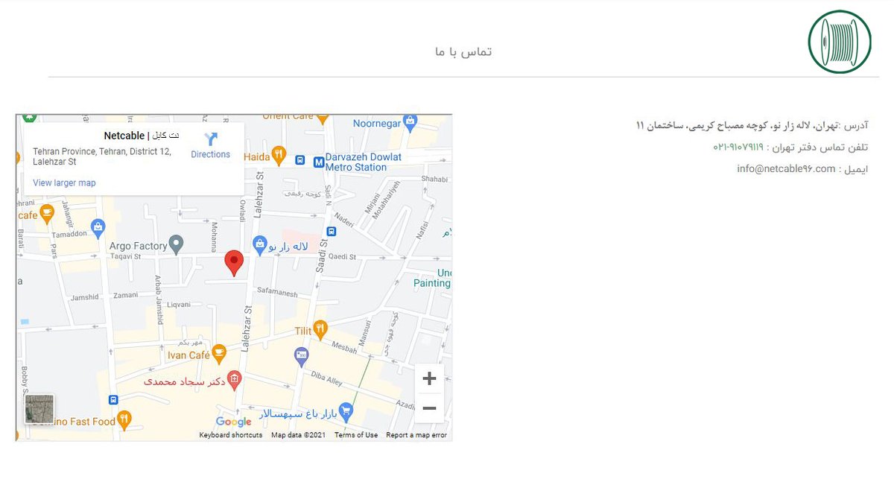Image resolution: width=894 pixels, height=479 pixels.
Task: Click the Qaedi St street label
Action: (x=343, y=257)
